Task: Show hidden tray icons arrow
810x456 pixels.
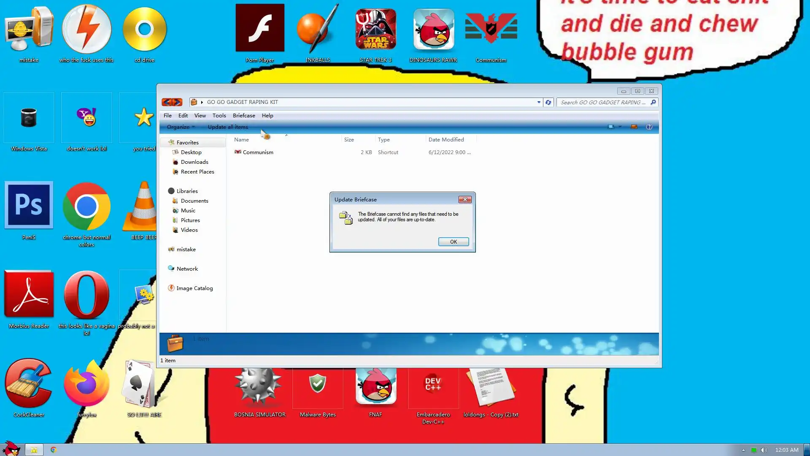Action: point(743,450)
